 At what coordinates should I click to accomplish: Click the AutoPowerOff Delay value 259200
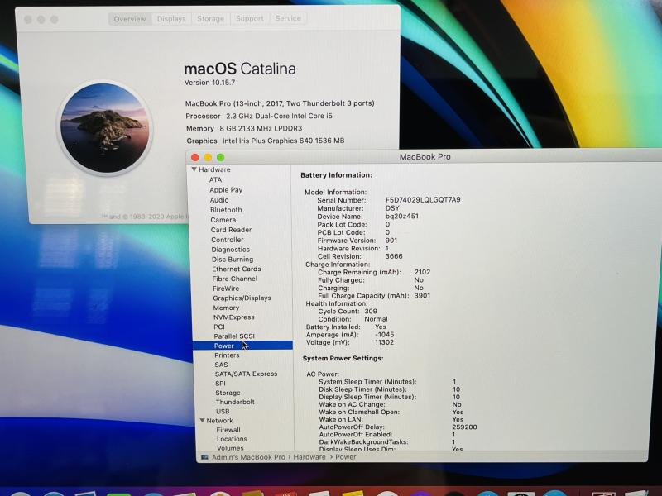(464, 427)
